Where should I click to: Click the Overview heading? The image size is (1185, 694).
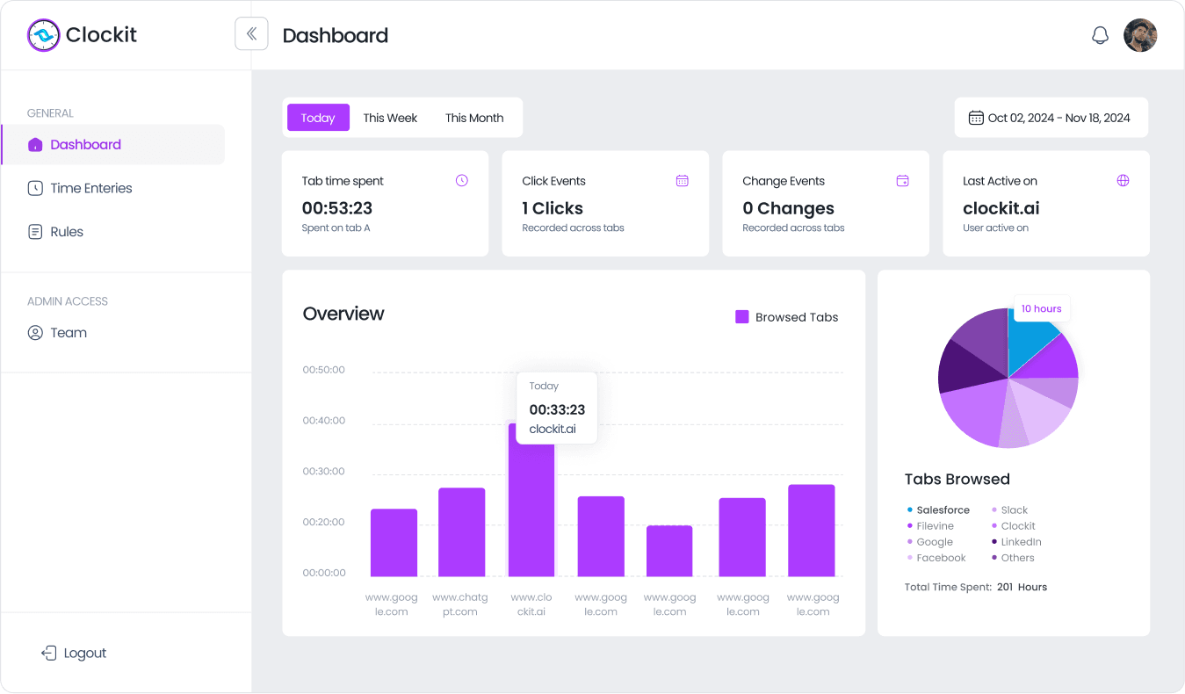pyautogui.click(x=343, y=314)
